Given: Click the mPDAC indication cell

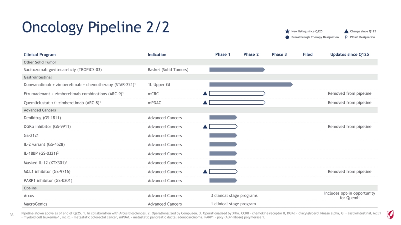Looking at the screenshot, I should 154,102.
